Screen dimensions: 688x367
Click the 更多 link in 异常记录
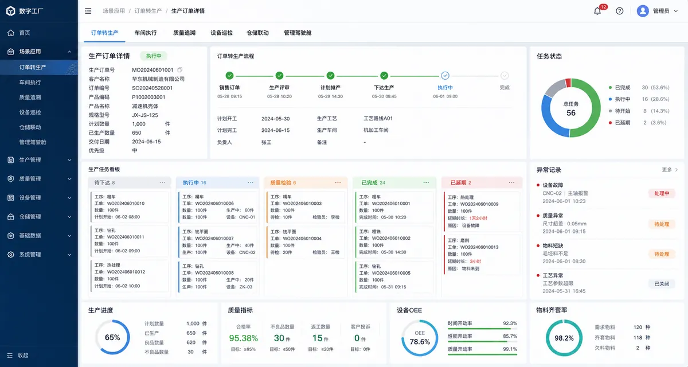point(670,170)
